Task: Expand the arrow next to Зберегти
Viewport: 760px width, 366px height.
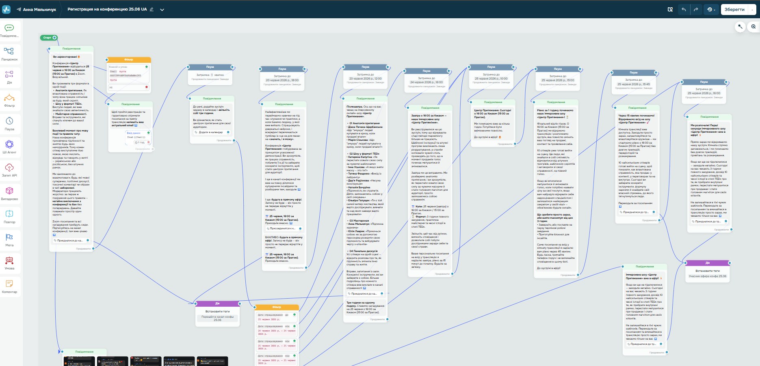Action: (752, 9)
